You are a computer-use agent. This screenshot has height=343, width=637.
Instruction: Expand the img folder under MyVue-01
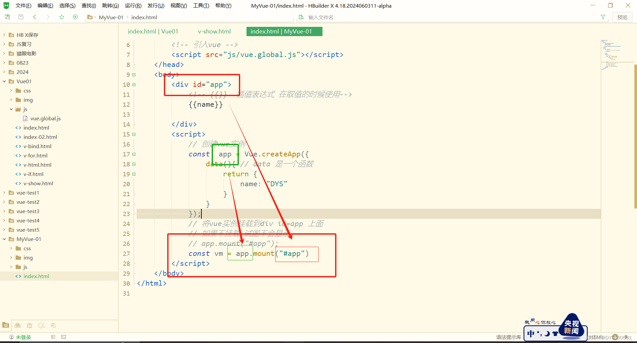(11, 257)
